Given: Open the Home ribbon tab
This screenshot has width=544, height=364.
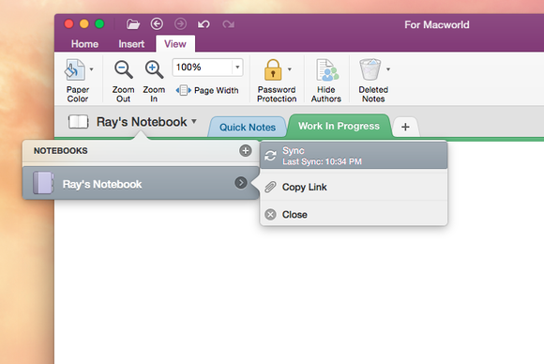Looking at the screenshot, I should [x=84, y=44].
